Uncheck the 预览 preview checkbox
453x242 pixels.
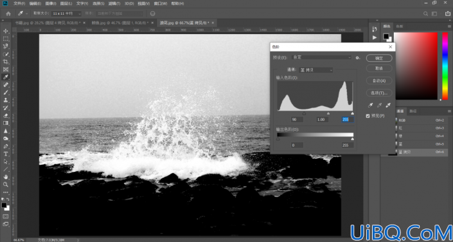point(368,116)
